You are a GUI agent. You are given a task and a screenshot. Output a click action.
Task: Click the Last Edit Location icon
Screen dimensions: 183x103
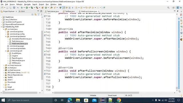pos(87,8)
